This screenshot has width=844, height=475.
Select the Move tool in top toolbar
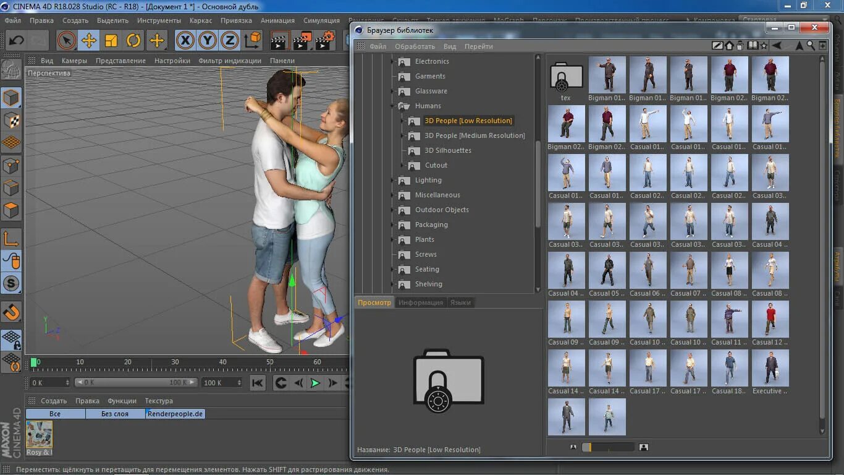click(x=89, y=41)
